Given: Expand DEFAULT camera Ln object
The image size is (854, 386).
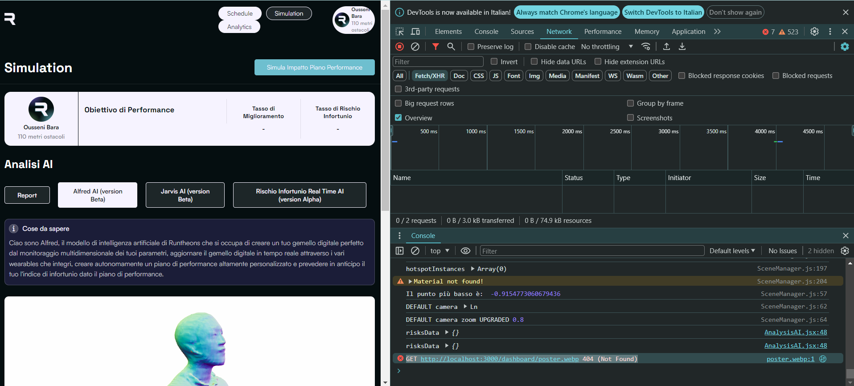Looking at the screenshot, I should (x=465, y=307).
